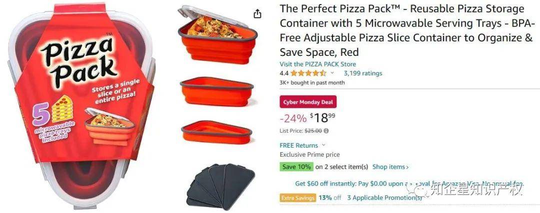540x213 pixels.
Task: Click the Get $60 off instantly offer
Action: (x=409, y=184)
